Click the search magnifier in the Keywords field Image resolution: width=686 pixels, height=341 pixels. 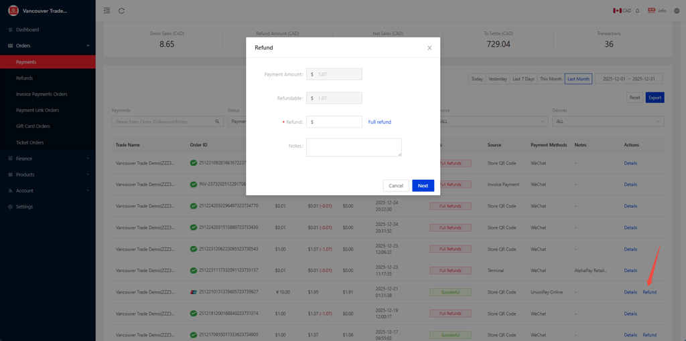click(217, 122)
